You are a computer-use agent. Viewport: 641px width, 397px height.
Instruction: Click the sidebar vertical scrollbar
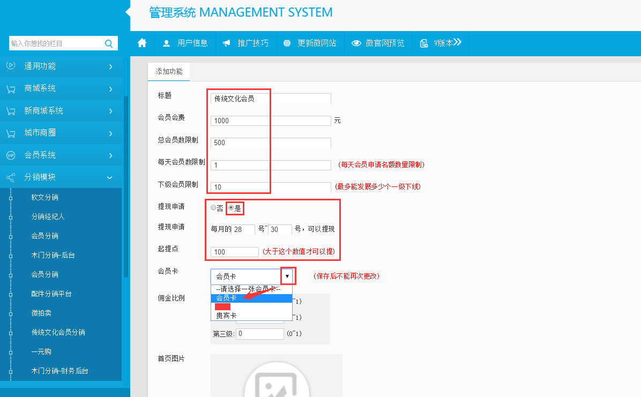click(126, 186)
